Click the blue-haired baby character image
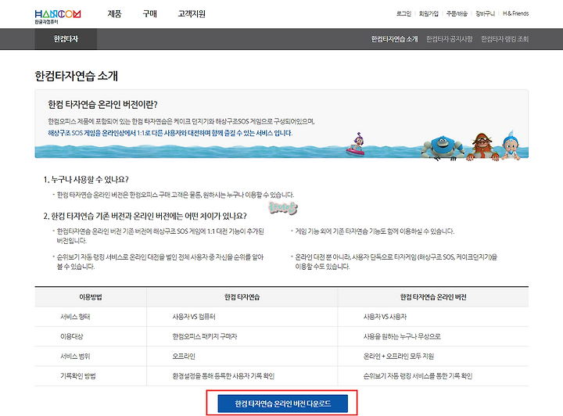The height and width of the screenshot is (416, 563). click(x=511, y=145)
